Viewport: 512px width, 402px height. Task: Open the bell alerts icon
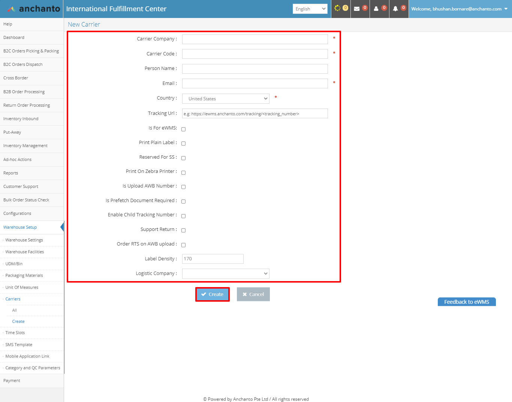click(395, 9)
